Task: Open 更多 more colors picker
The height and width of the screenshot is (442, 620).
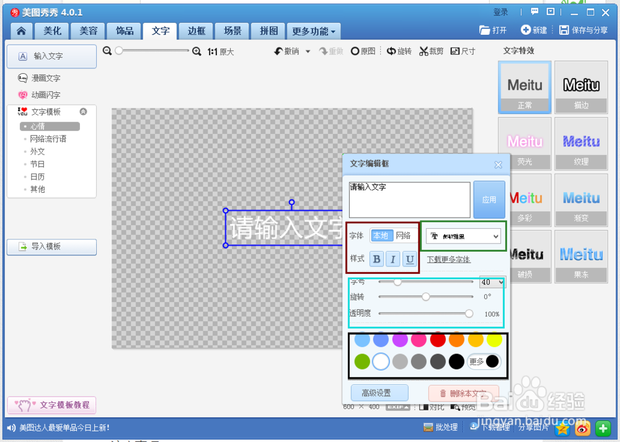Action: pos(484,361)
